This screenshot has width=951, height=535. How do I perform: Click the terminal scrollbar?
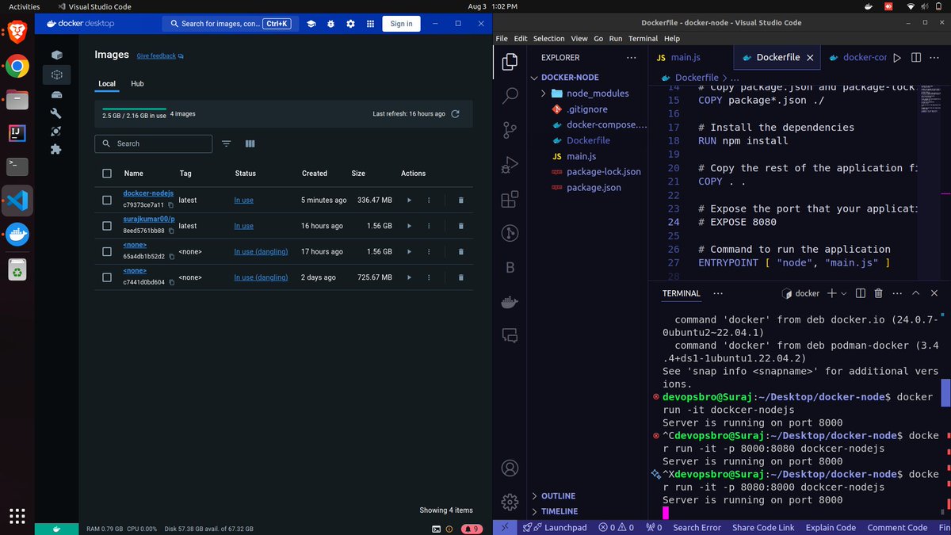pos(945,392)
